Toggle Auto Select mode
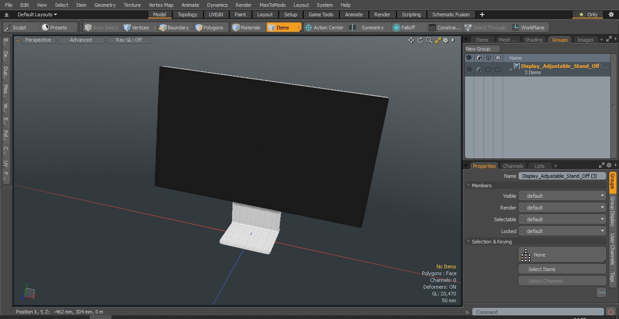Screen dimensions: 619x319 (x=102, y=28)
